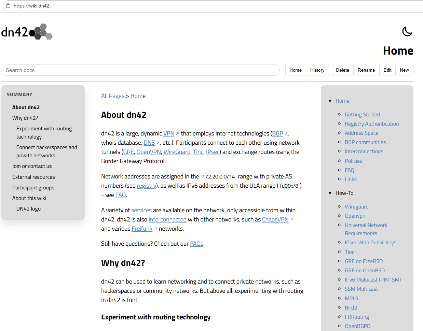Create a New page
The width and height of the screenshot is (423, 331).
tap(405, 70)
